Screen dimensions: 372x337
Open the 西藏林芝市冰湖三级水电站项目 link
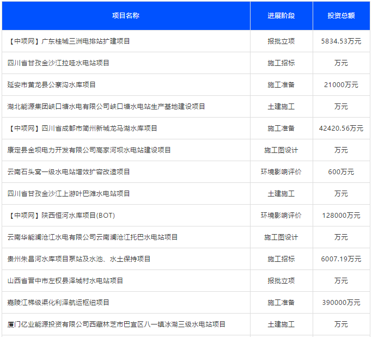pyautogui.click(x=117, y=324)
